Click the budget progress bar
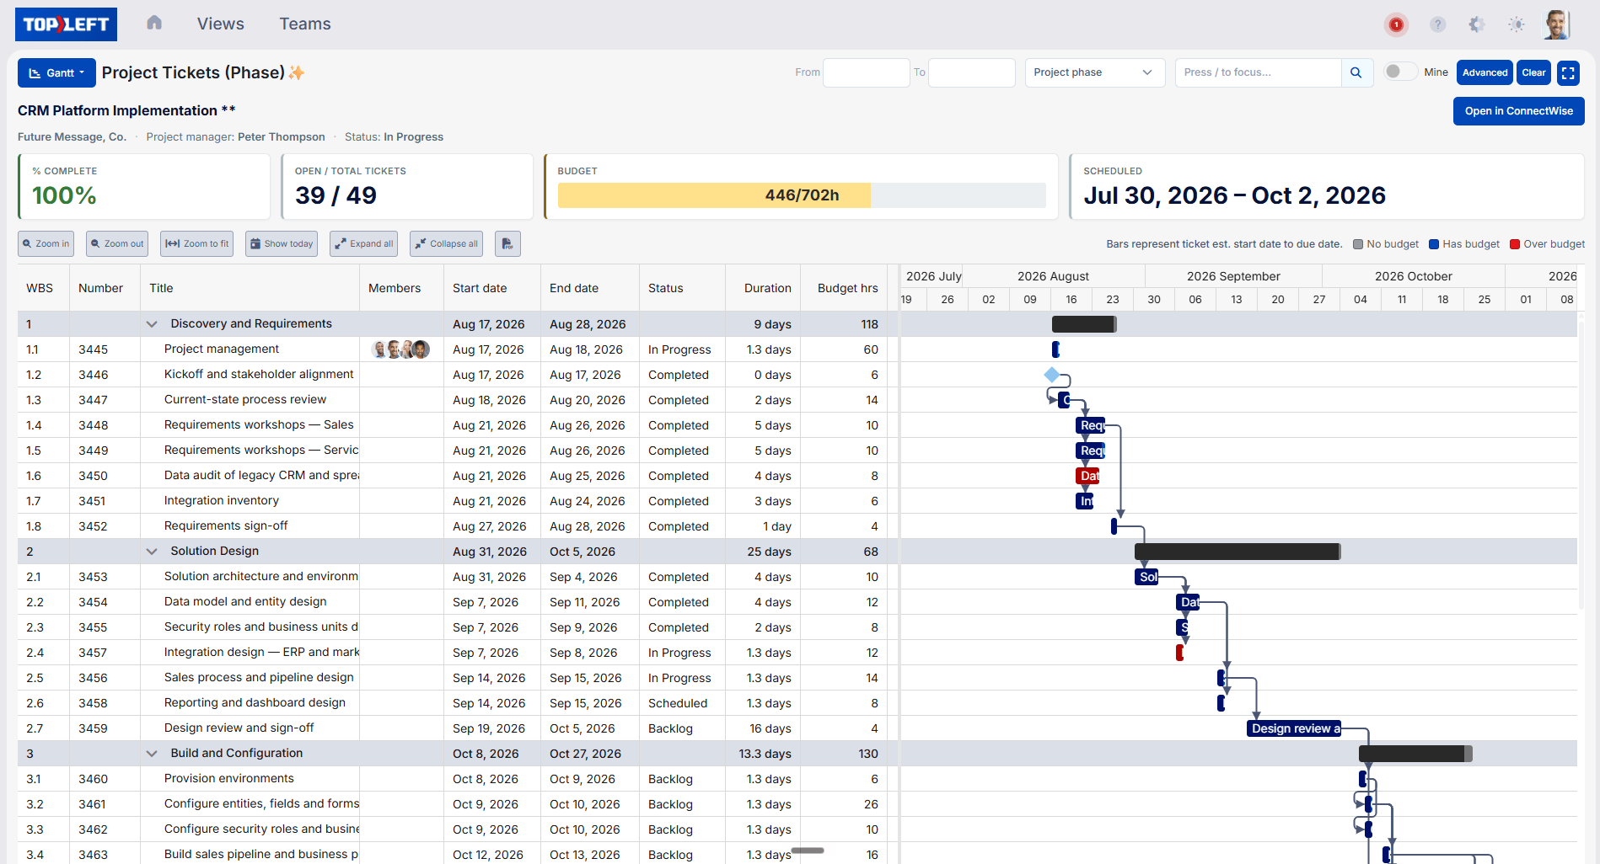This screenshot has height=864, width=1600. tap(802, 195)
